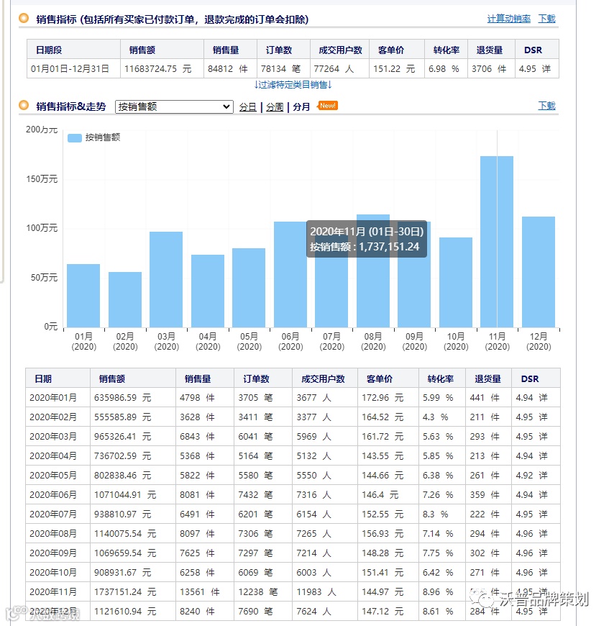Select the 2020年11月 row date cell

click(58, 592)
